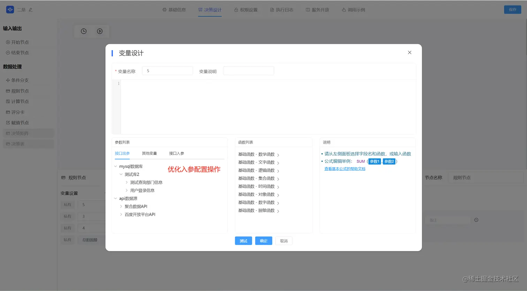Select 开始节点 in sidebar
The image size is (527, 291).
pyautogui.click(x=17, y=42)
